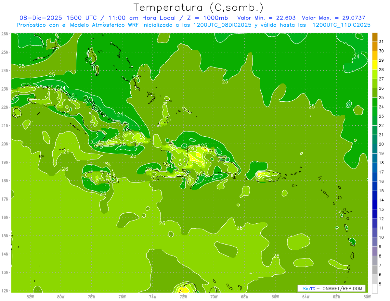390x301 pixels.
Task: Click legend value "21" on the color bar
Action: pos(382,135)
